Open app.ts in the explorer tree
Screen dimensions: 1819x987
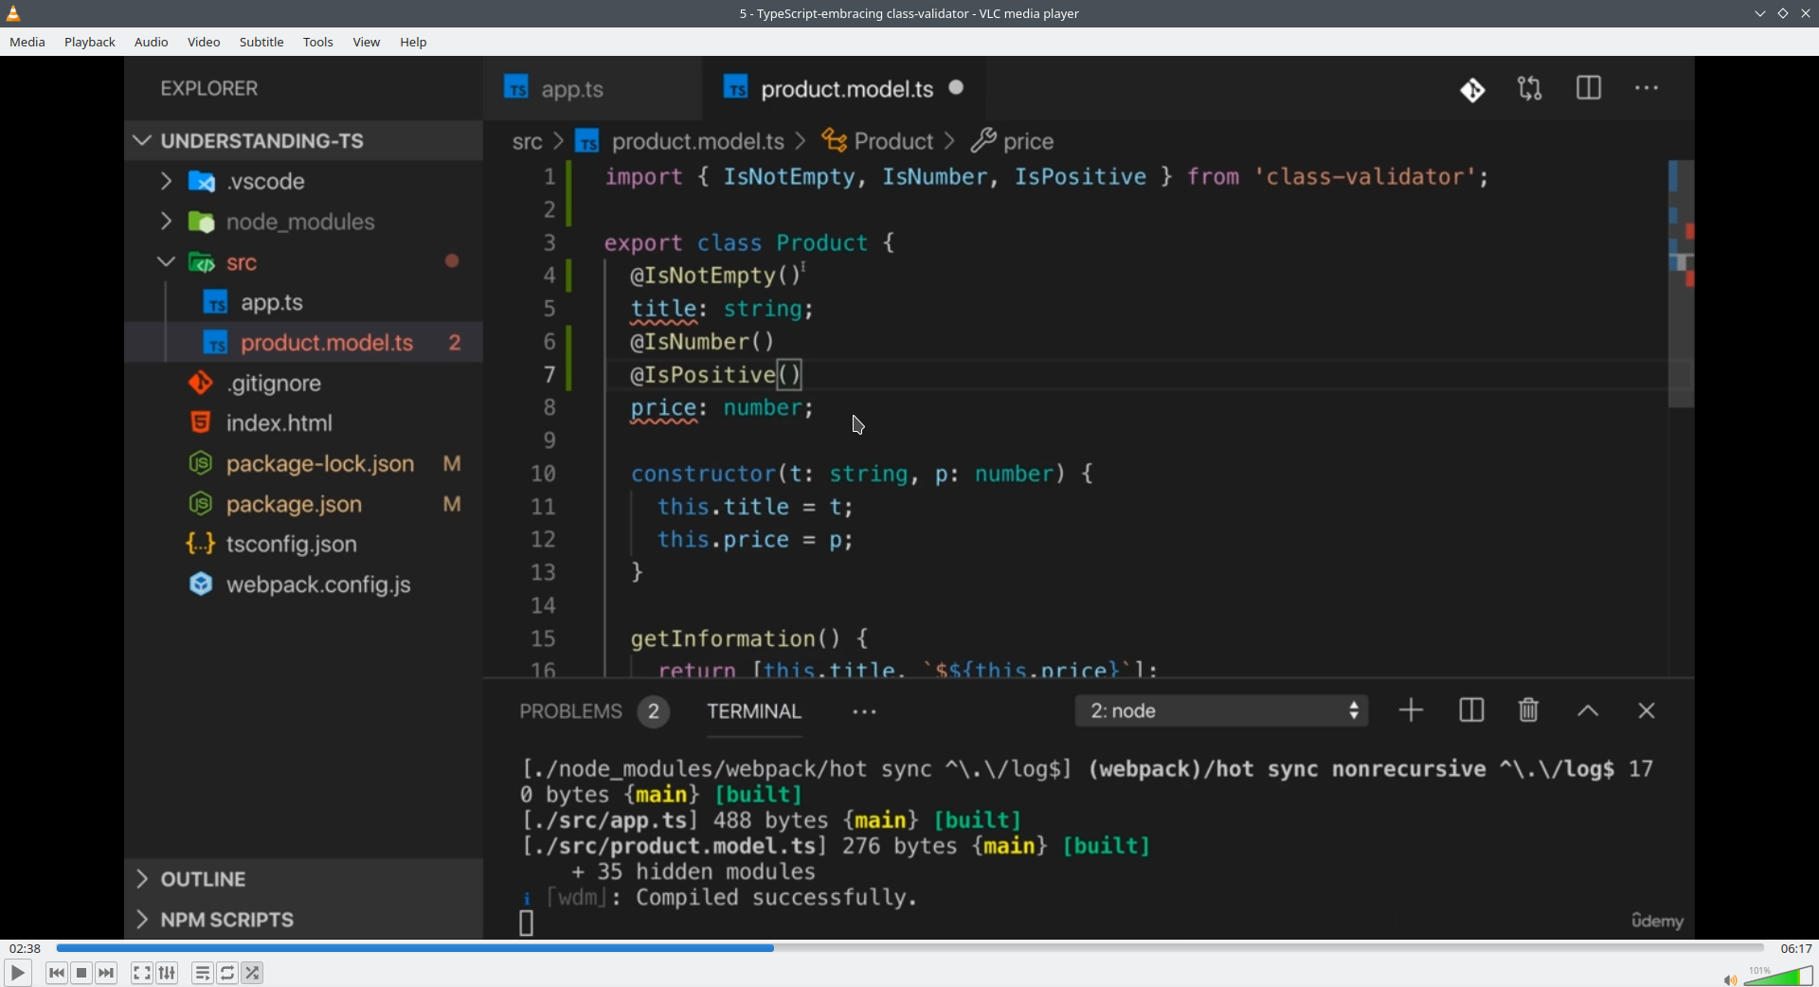tap(303, 302)
